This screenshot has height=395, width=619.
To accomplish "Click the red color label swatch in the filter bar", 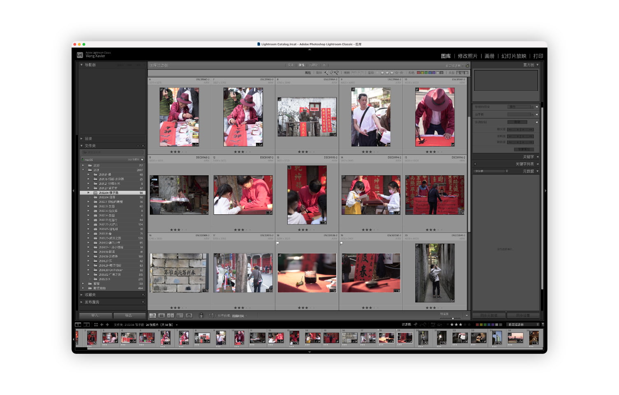I will pyautogui.click(x=418, y=72).
